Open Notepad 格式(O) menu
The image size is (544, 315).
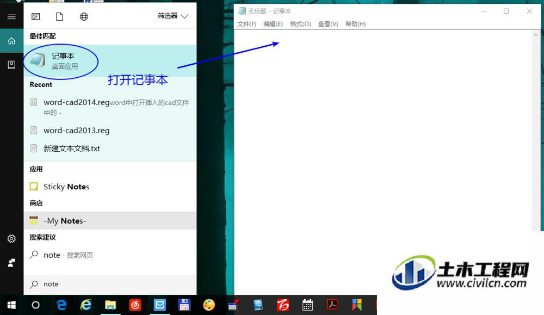300,24
